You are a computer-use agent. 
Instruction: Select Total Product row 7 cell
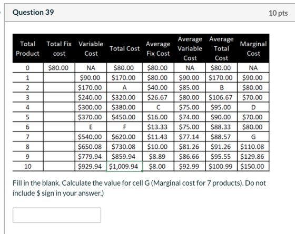[x=27, y=137]
